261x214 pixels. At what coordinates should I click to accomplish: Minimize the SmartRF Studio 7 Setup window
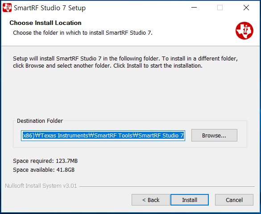tap(194, 8)
